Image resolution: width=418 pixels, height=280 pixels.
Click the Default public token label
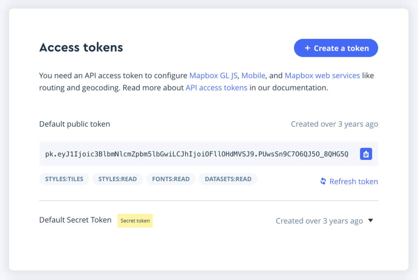(75, 124)
